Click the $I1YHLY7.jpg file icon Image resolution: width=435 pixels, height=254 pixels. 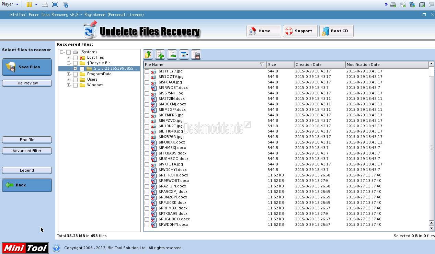pyautogui.click(x=154, y=71)
